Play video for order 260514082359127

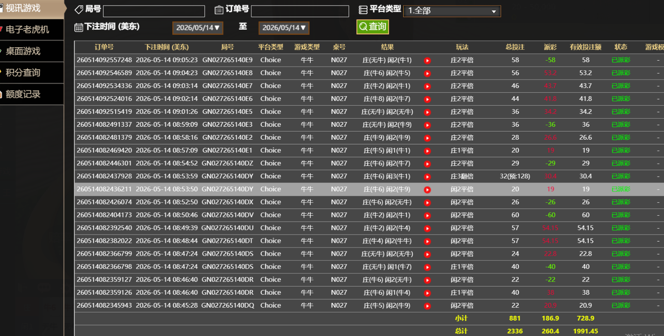tap(427, 280)
